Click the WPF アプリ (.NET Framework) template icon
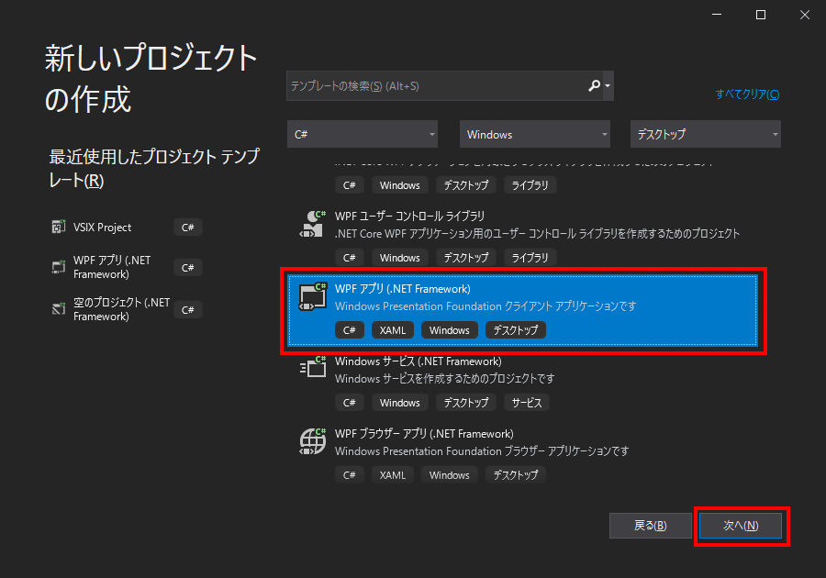 pyautogui.click(x=312, y=297)
